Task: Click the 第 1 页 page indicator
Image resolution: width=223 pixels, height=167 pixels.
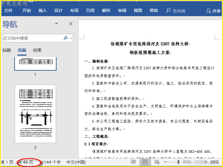Action: pyautogui.click(x=8, y=162)
